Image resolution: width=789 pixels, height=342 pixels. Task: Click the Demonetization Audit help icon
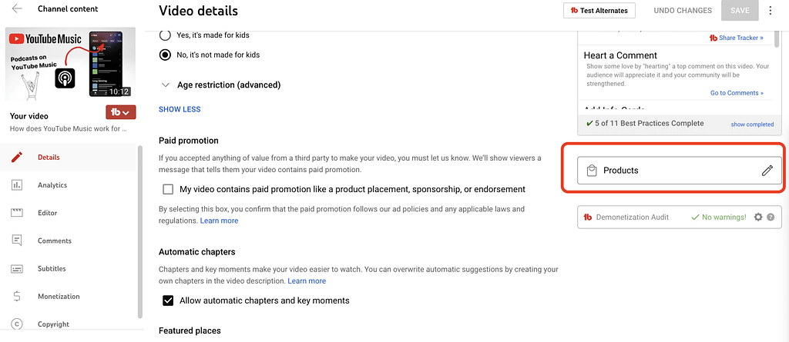[x=770, y=217]
